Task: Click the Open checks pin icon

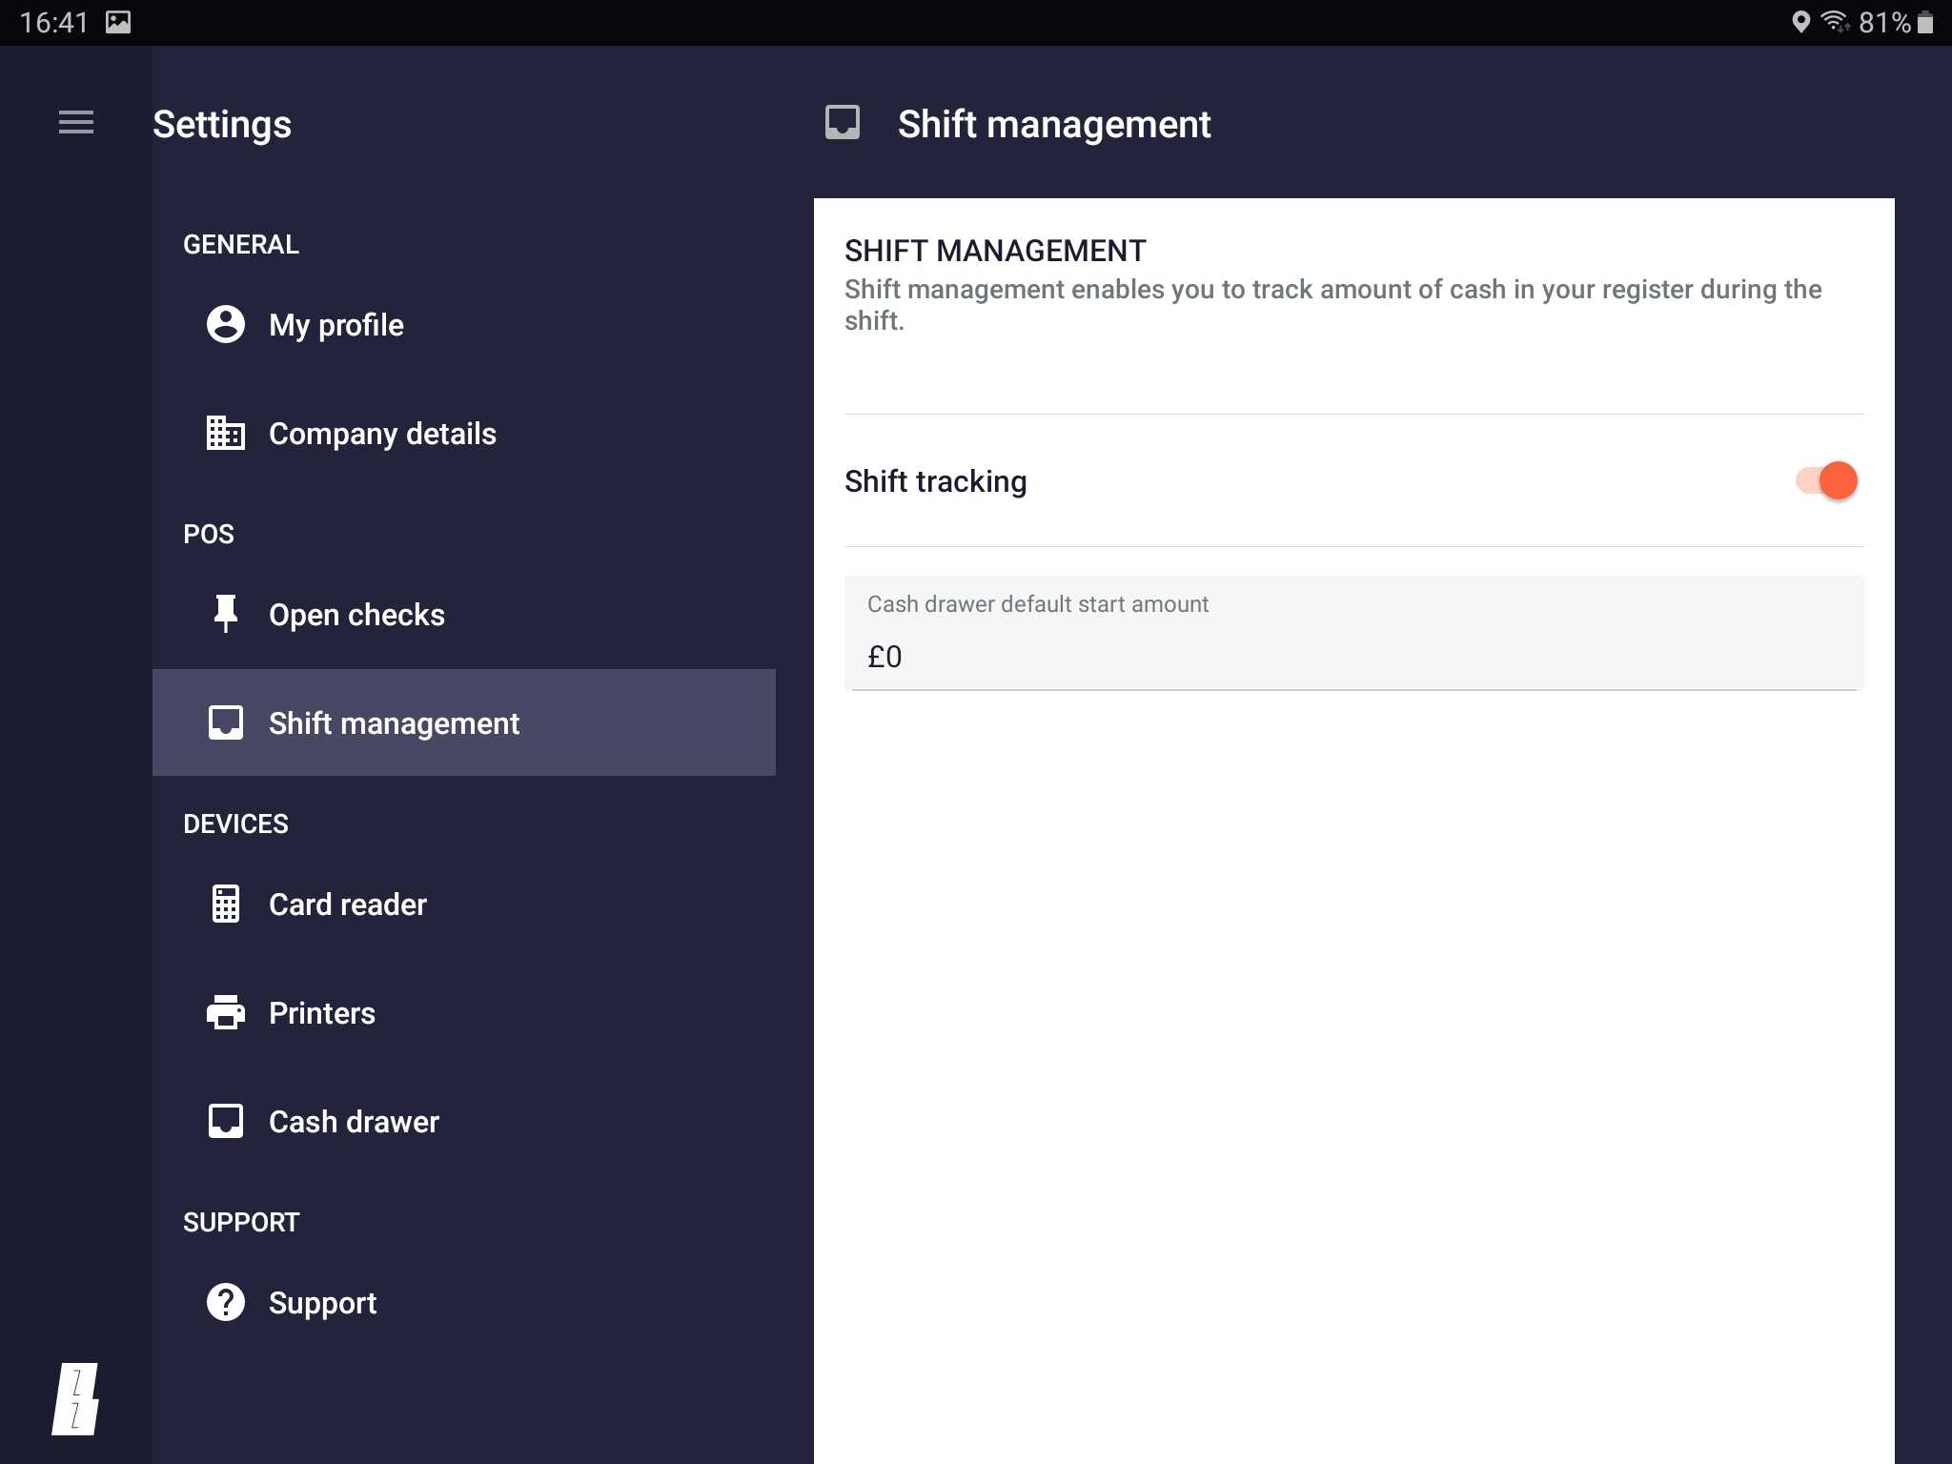Action: 226,614
